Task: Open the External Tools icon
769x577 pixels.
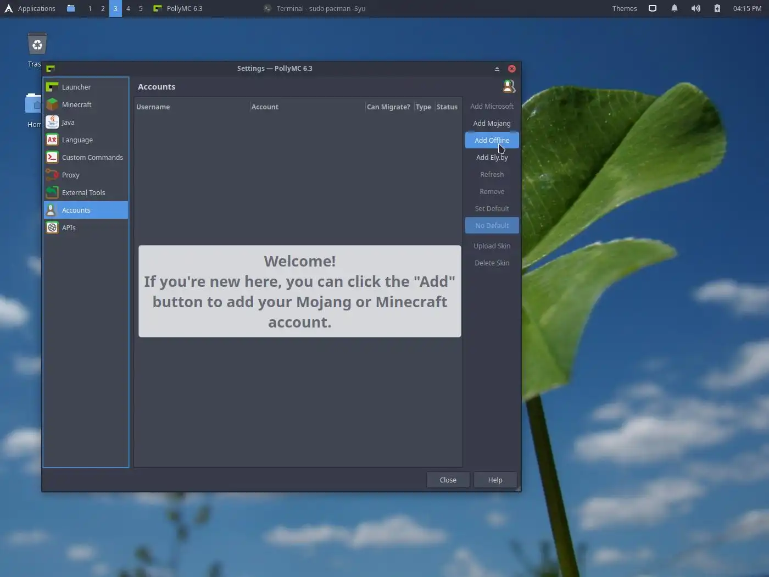Action: pyautogui.click(x=52, y=192)
